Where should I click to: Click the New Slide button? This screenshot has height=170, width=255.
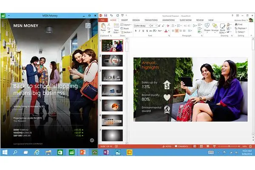point(116,28)
